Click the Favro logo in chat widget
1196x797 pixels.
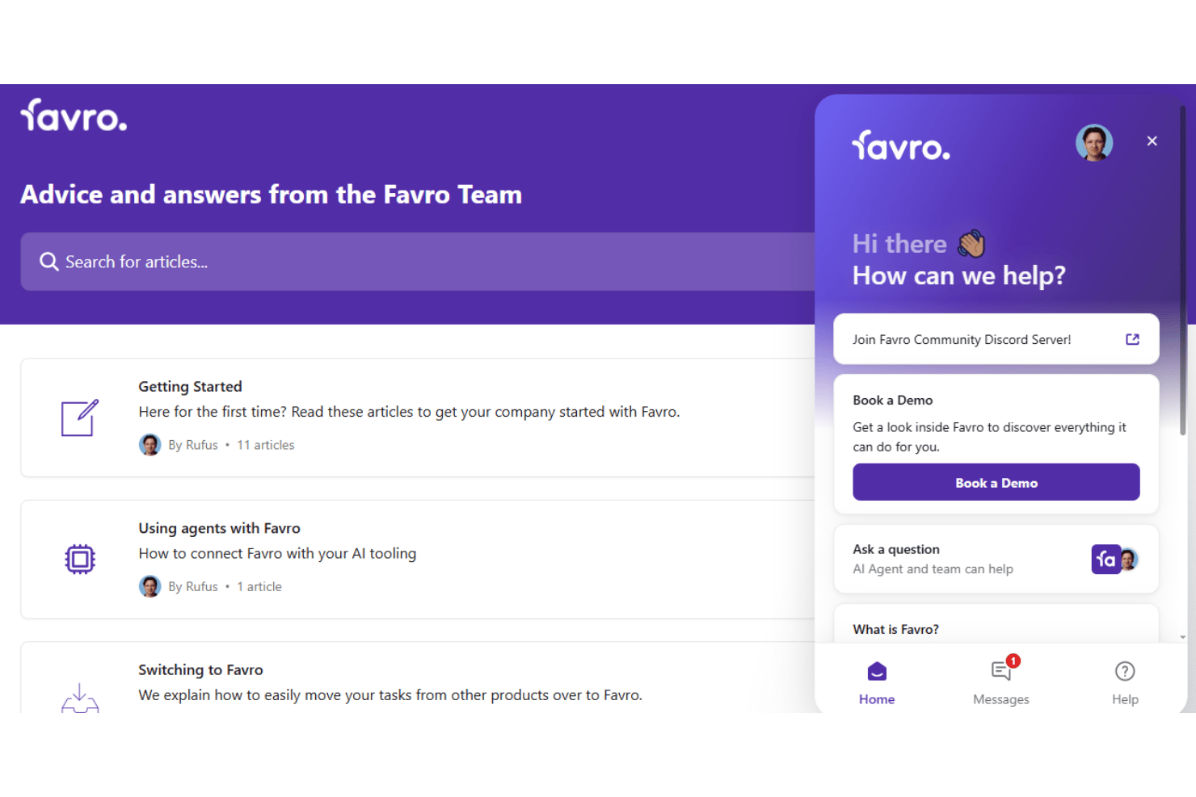901,145
